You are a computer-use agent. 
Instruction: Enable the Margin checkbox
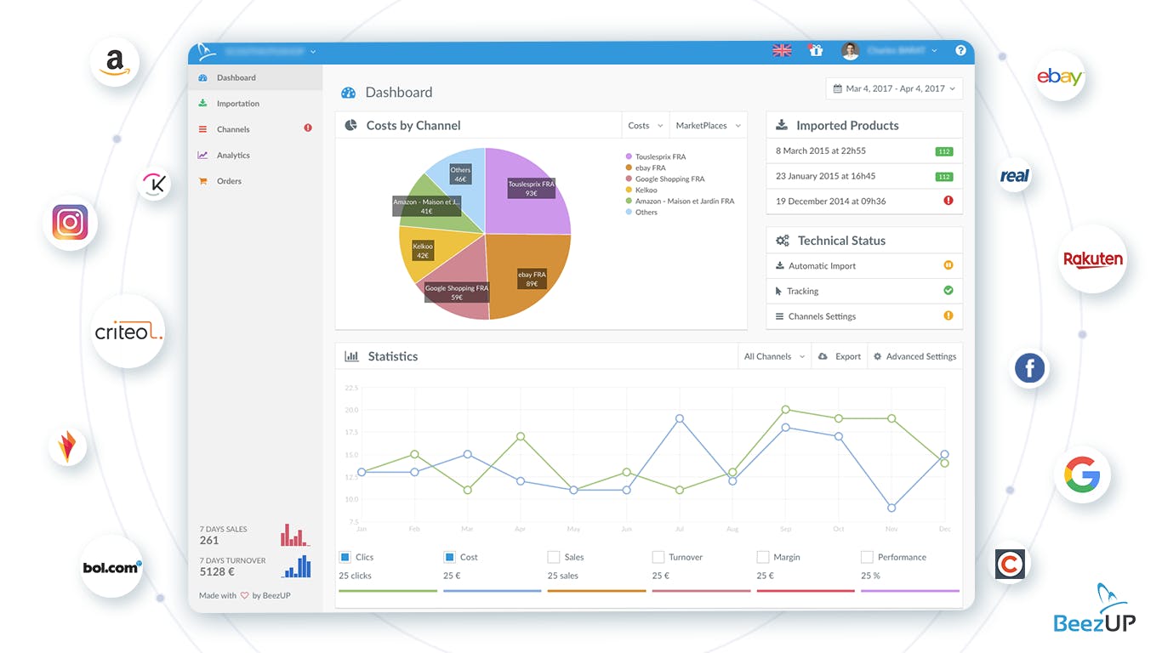tap(762, 557)
